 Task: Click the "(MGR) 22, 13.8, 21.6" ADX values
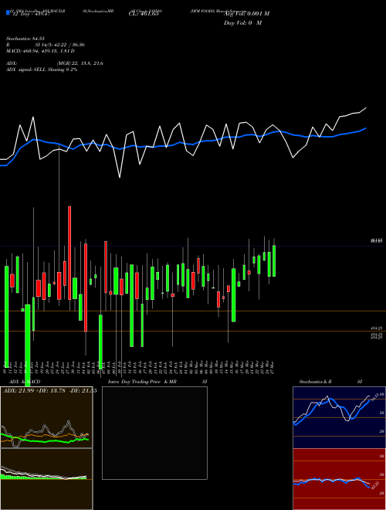tap(80, 63)
